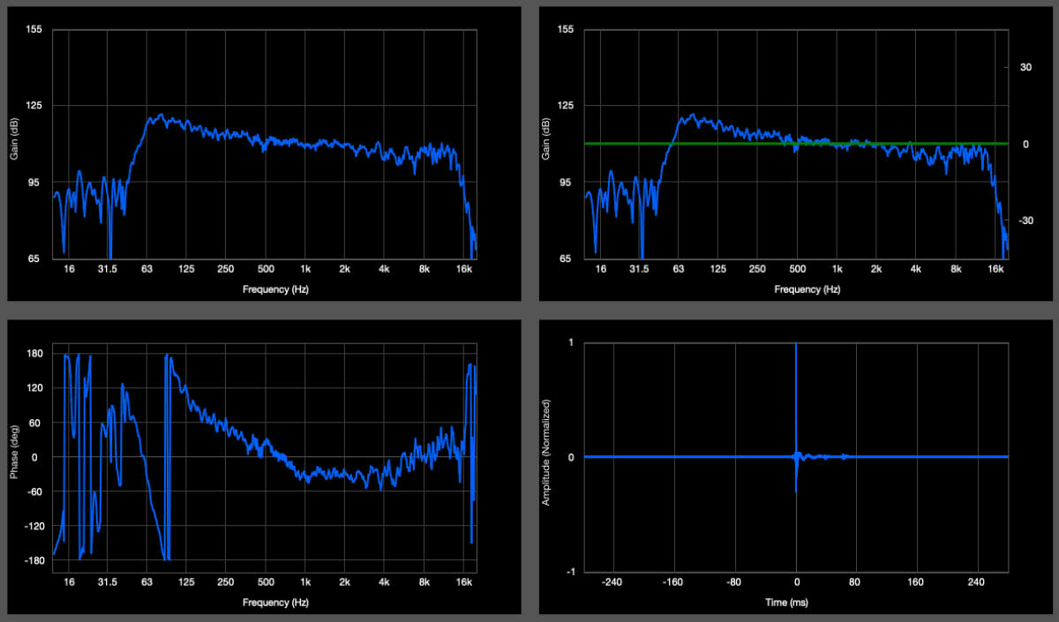Click the "Phase (deg)" axis label
The image size is (1059, 622).
tap(15, 456)
